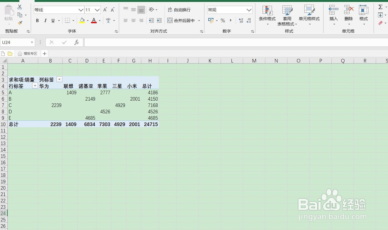Decrease indent

[x=151, y=21]
